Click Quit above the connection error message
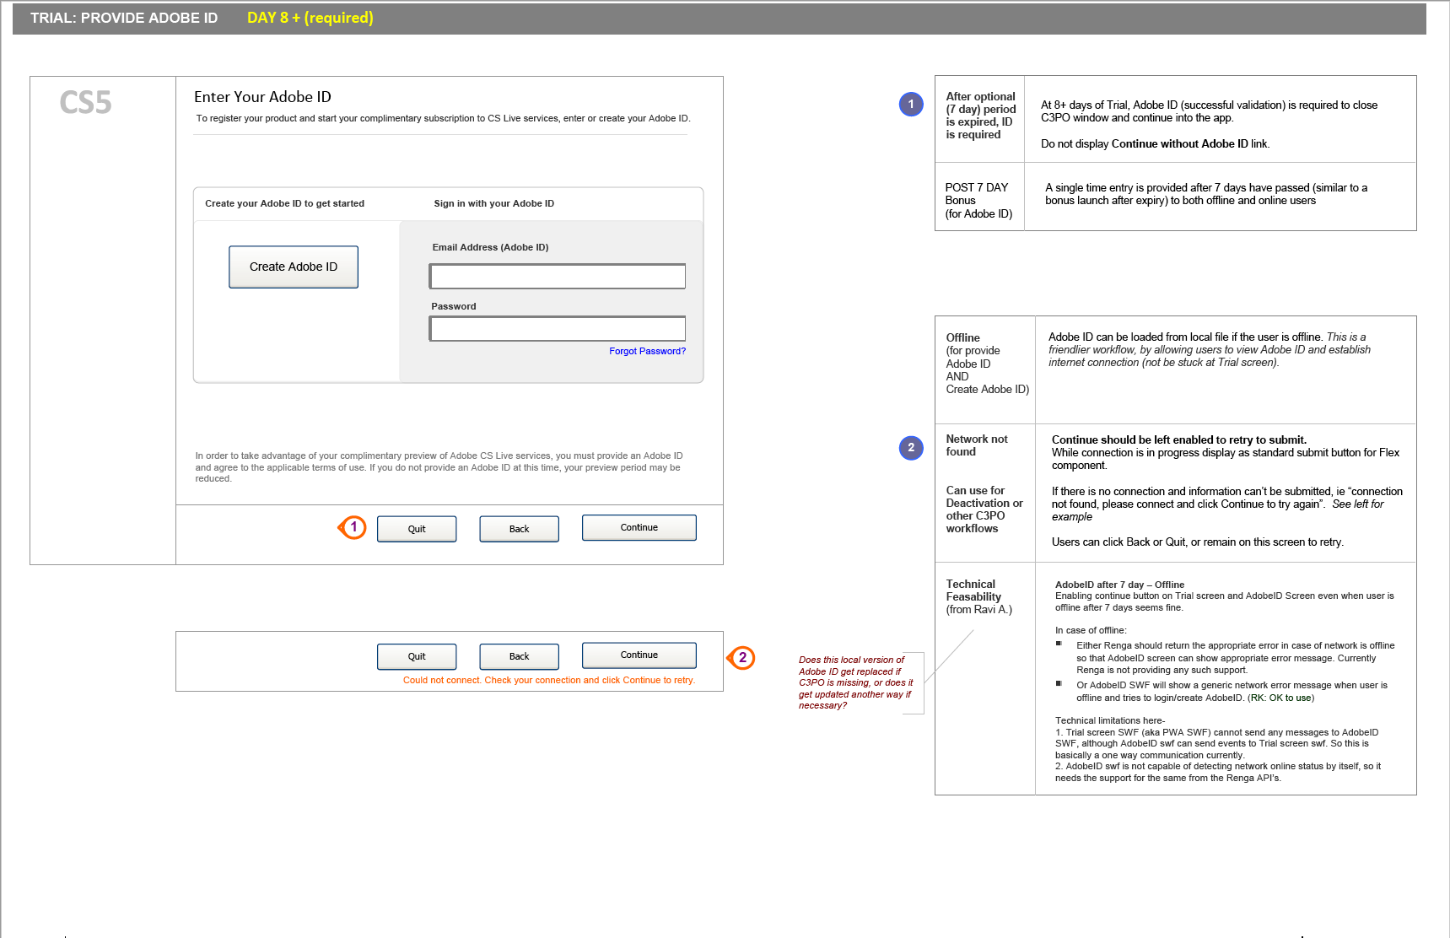Screen dimensions: 1450x938 (x=417, y=656)
